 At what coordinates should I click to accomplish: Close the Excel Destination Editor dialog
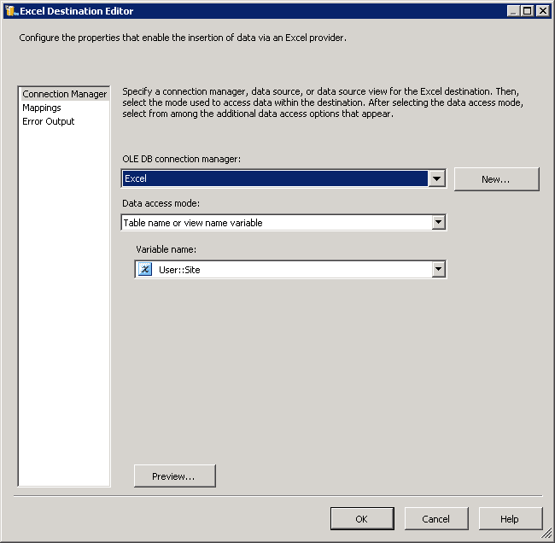(x=542, y=11)
